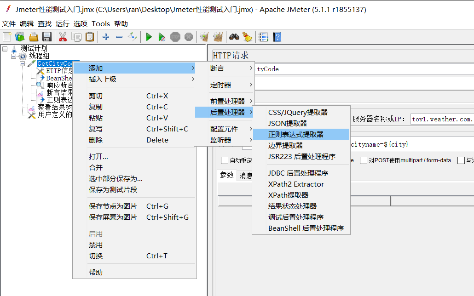
Task: Click the 服务器名称或IP input field
Action: click(442, 119)
